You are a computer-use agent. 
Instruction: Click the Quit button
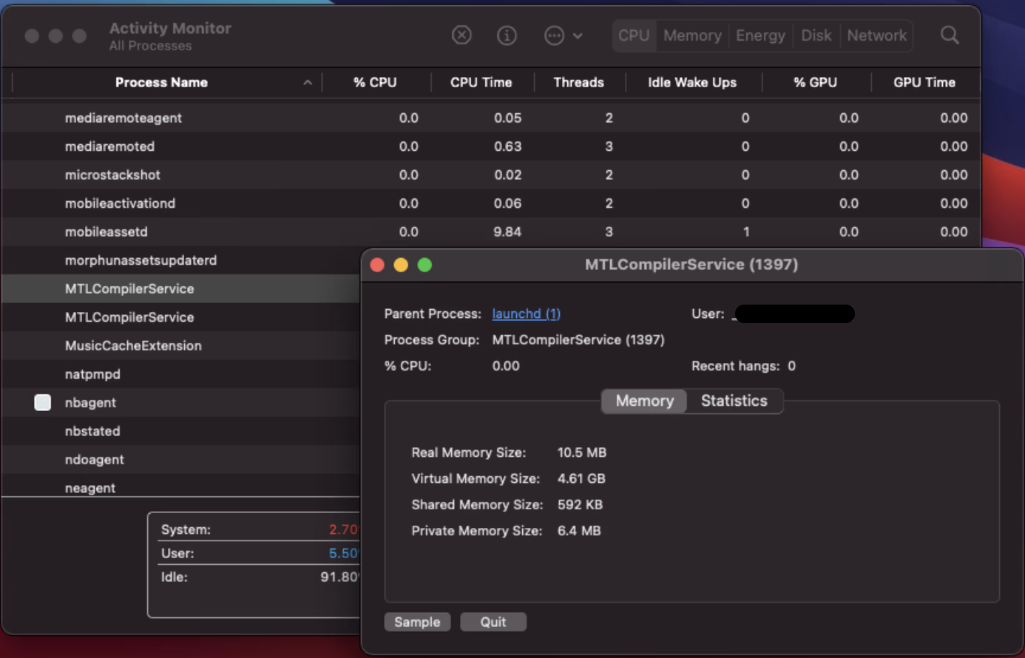(493, 622)
